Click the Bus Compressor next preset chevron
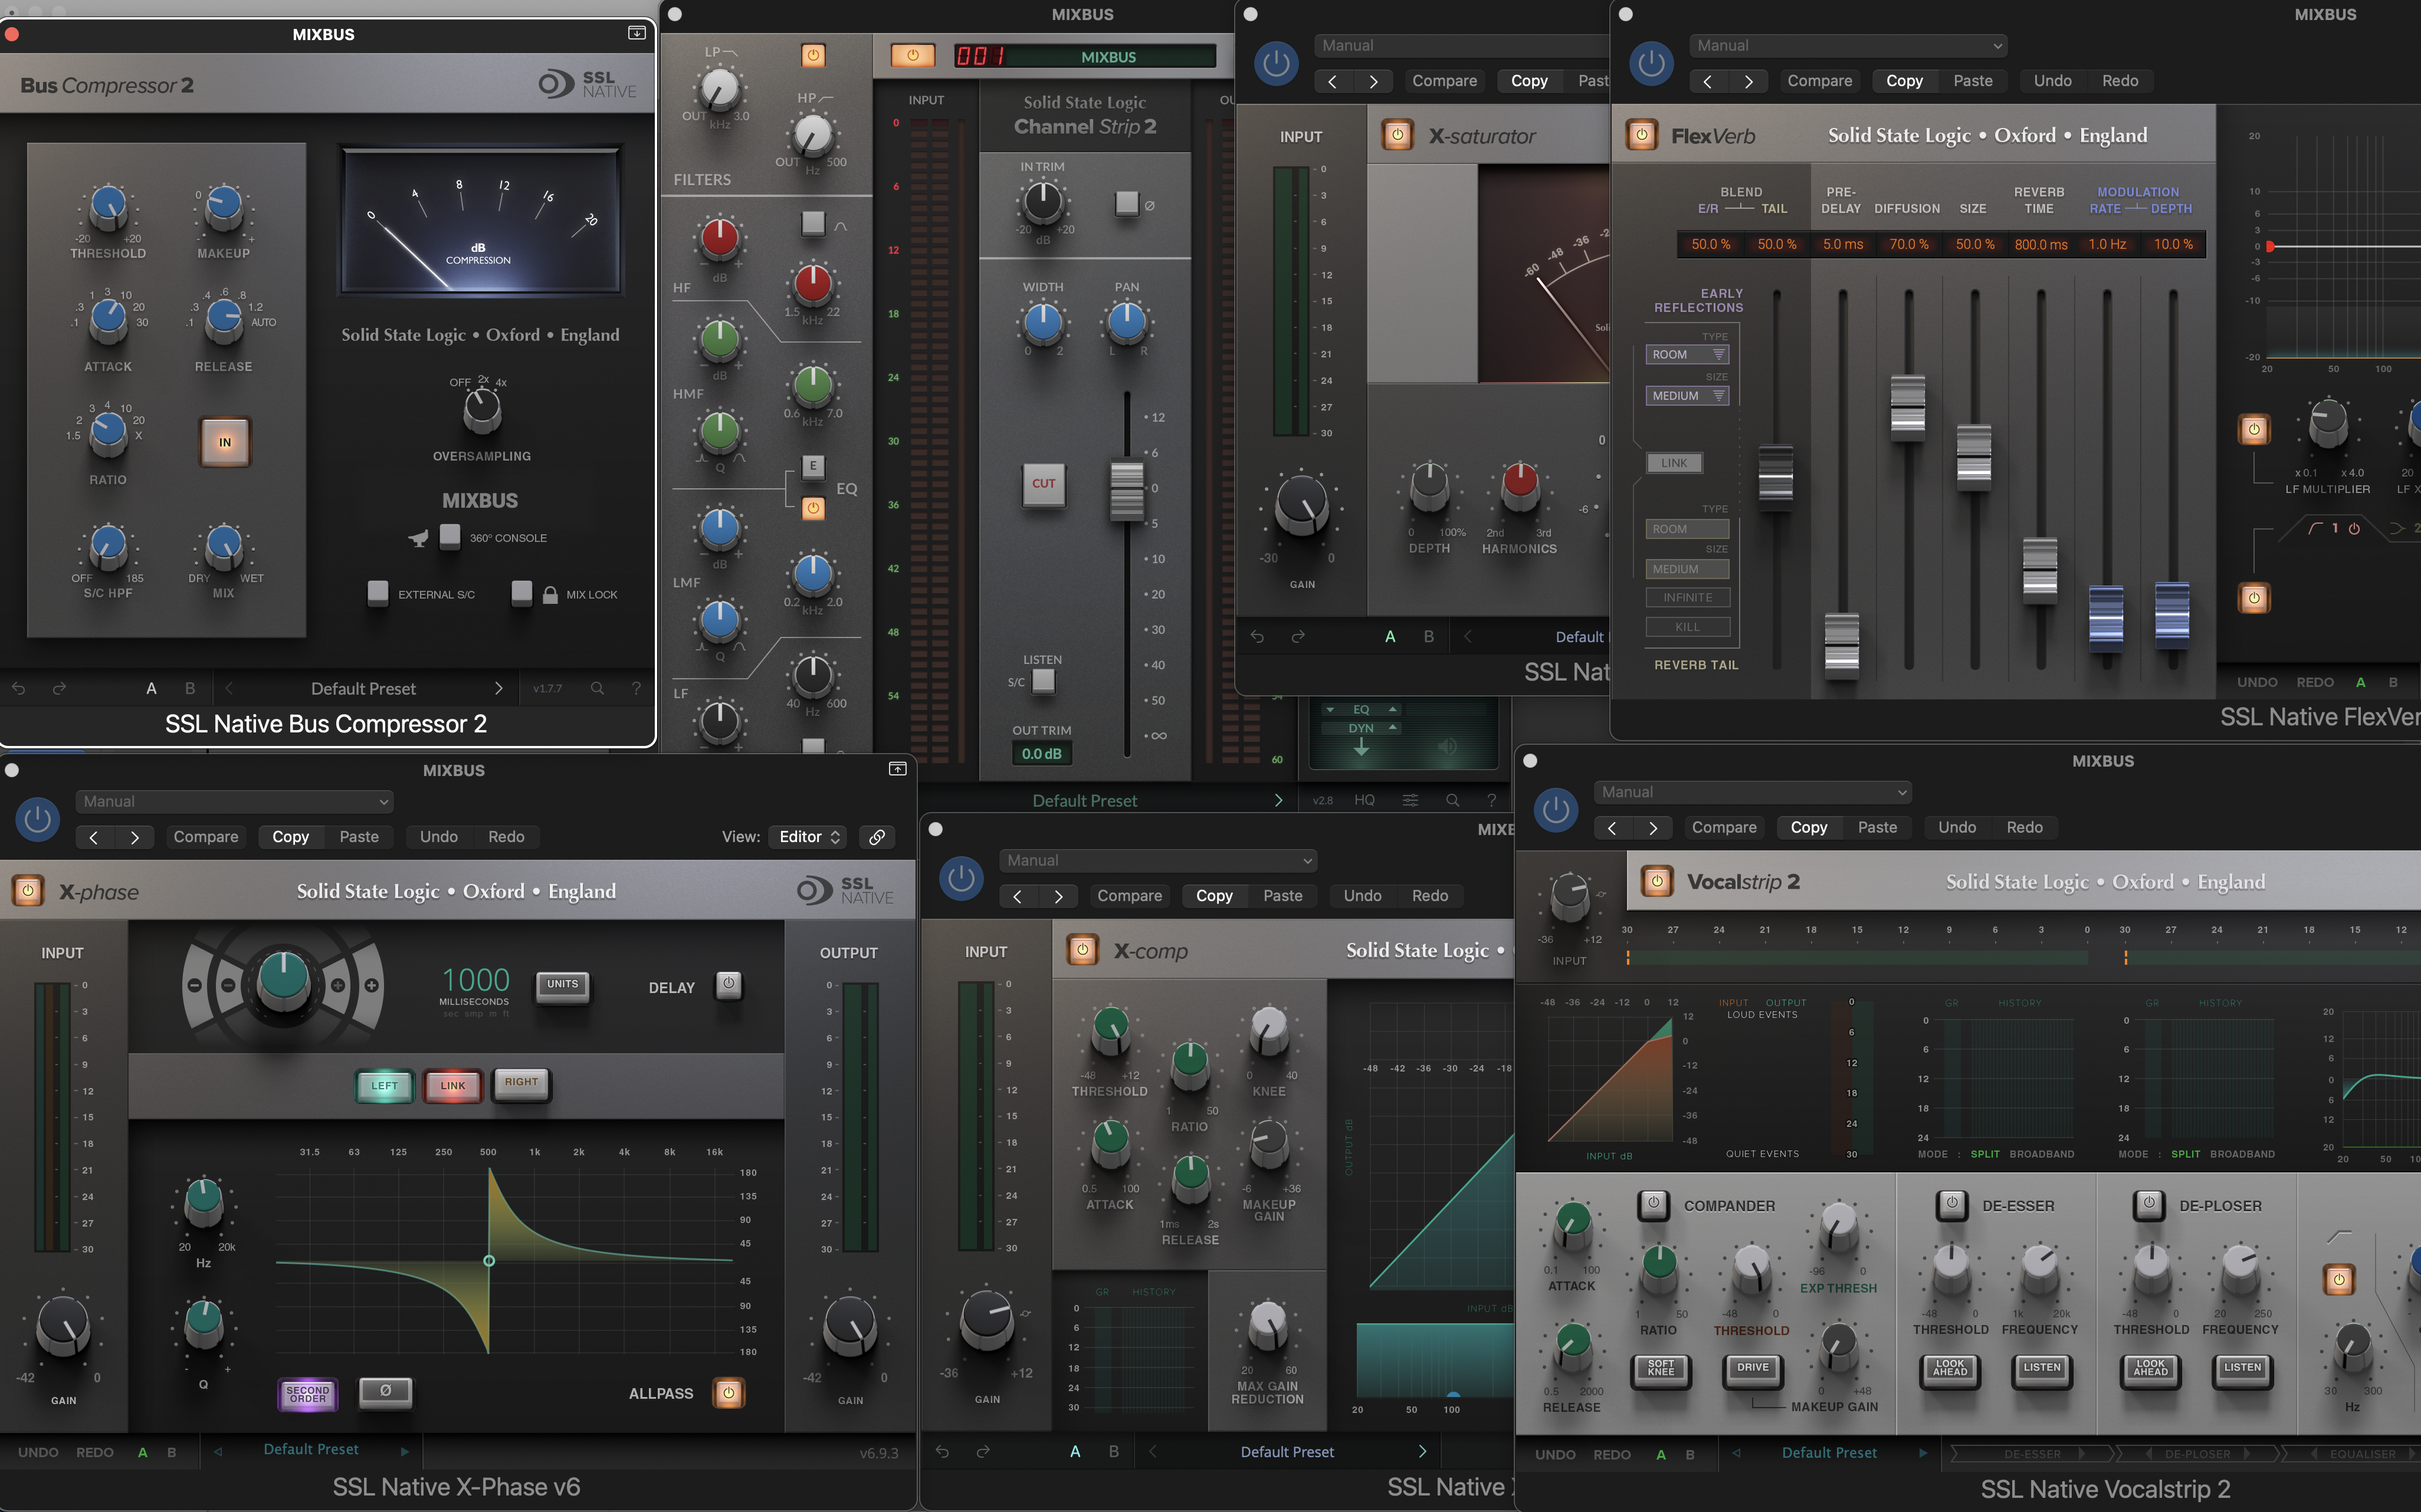 (x=498, y=688)
